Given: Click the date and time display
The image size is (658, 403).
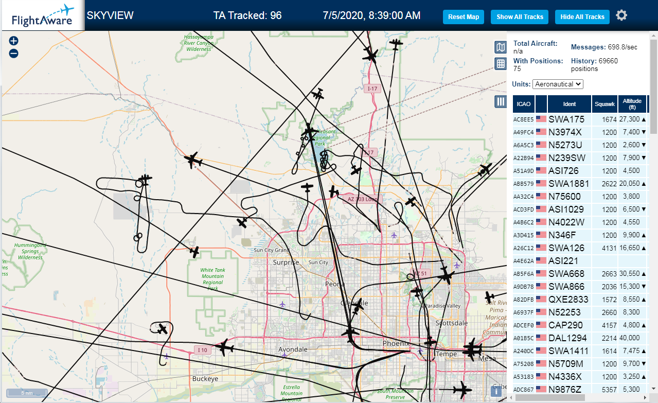Looking at the screenshot, I should [371, 15].
